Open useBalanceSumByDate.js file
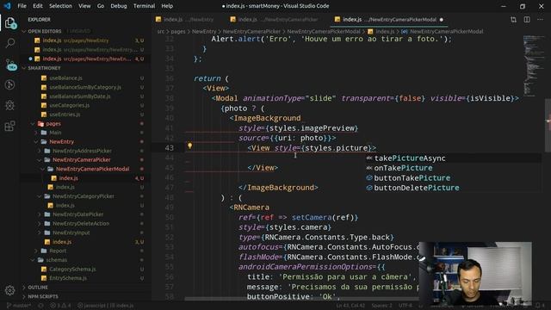Screen dimensions: 551x310 [86, 96]
